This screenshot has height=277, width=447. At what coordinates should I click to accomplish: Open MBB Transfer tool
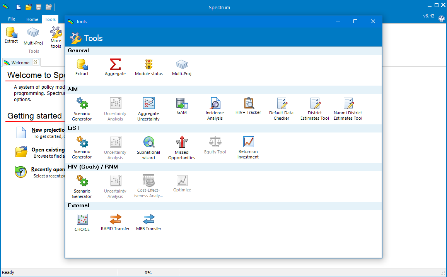click(148, 222)
